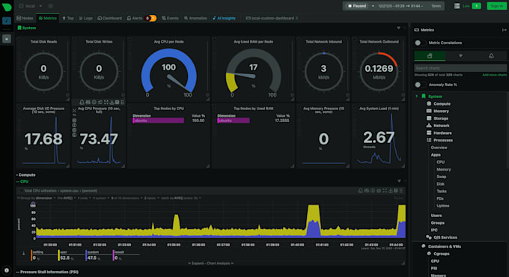The image size is (509, 277).
Task: Click the Paused playback button
Action: 357,6
